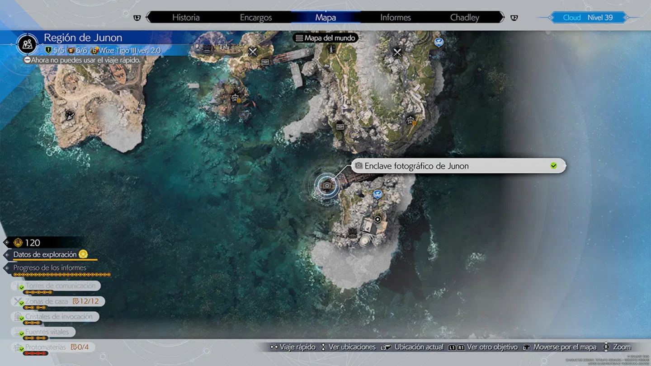Viewport: 651px width, 366px height.
Task: Select the sanctuary icon on the eastern cliff path
Action: 410,120
